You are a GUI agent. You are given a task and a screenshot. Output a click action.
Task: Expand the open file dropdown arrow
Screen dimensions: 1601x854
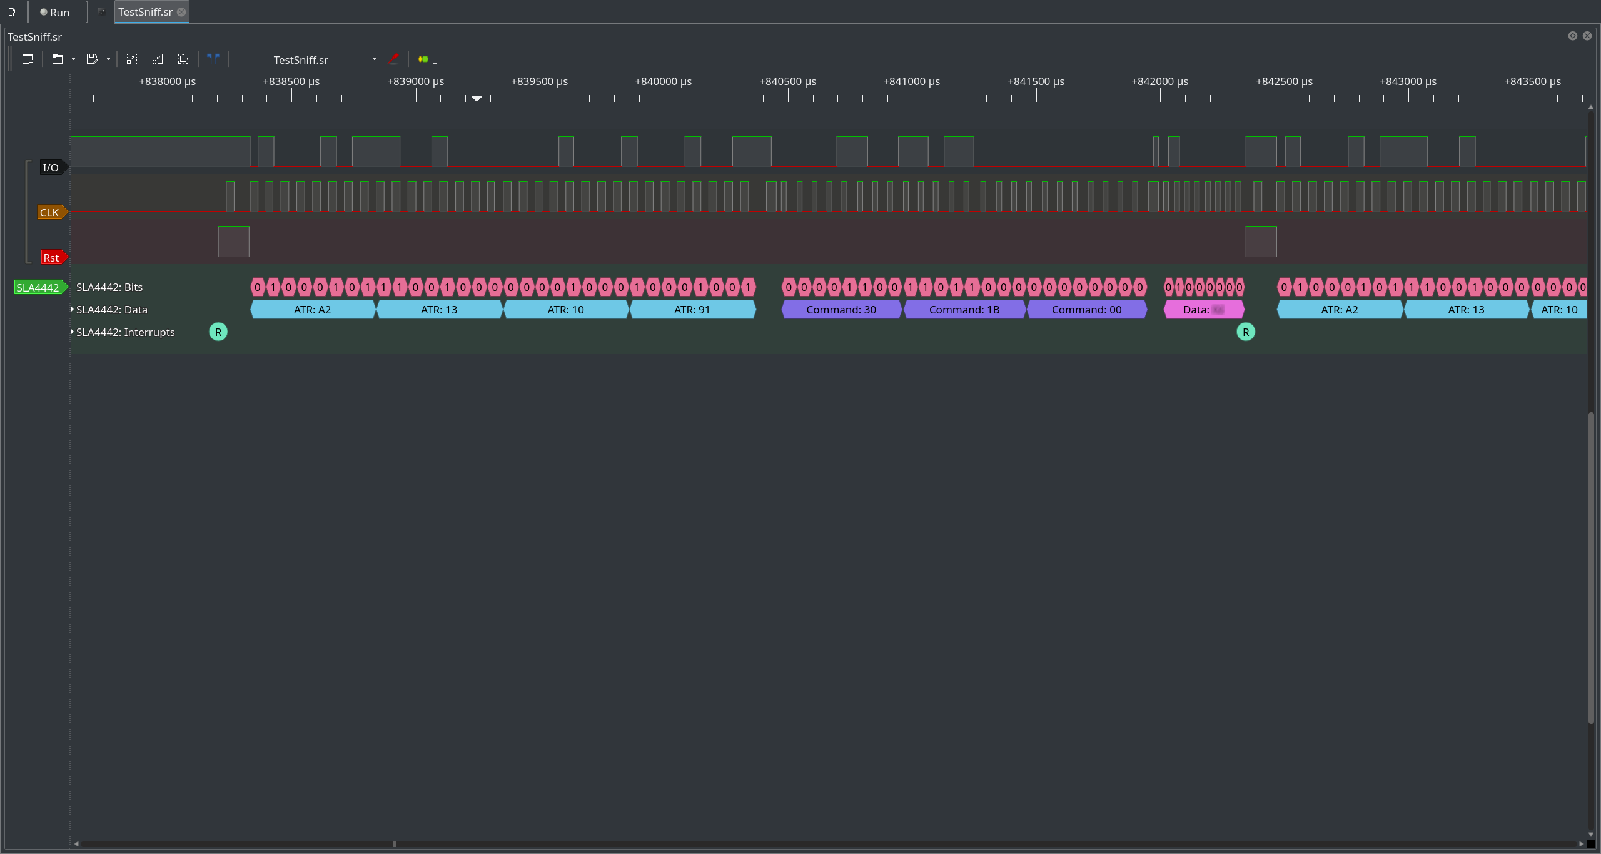(73, 59)
